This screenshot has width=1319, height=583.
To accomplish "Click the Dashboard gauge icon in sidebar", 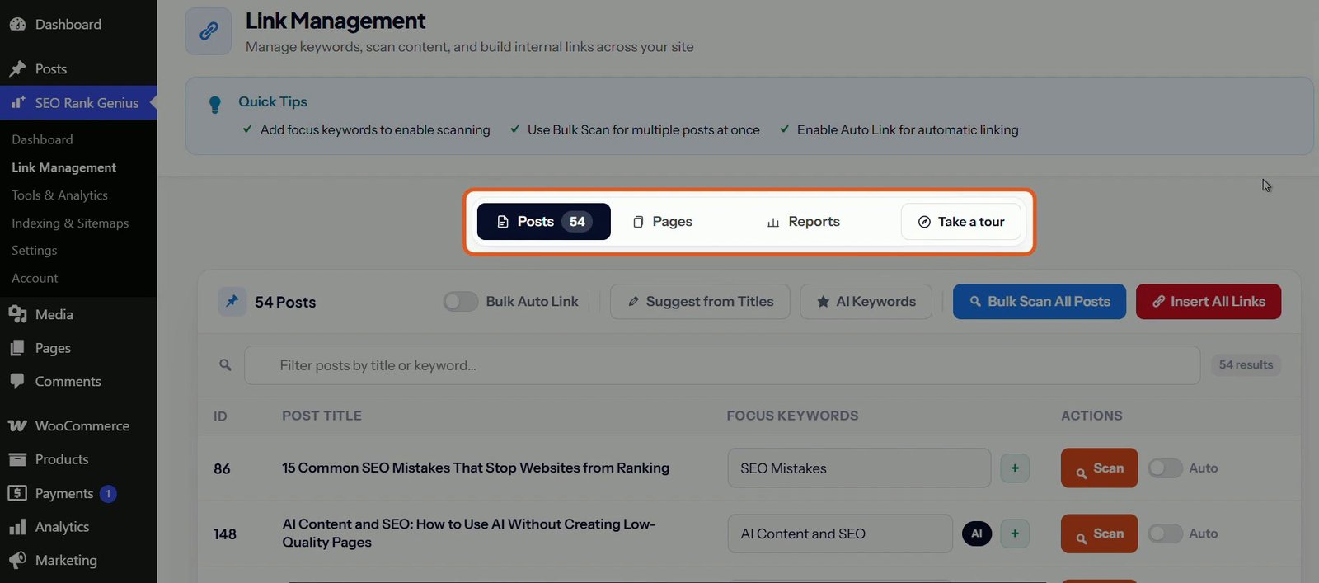I will tap(17, 25).
